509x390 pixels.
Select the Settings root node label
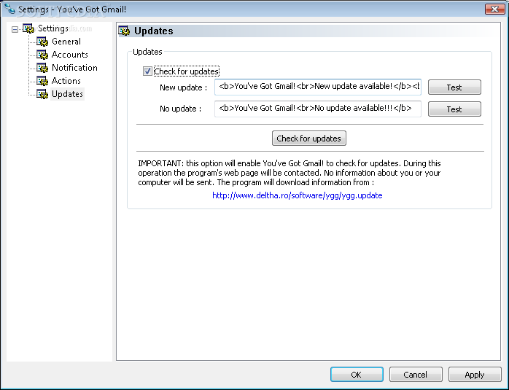pyautogui.click(x=53, y=28)
